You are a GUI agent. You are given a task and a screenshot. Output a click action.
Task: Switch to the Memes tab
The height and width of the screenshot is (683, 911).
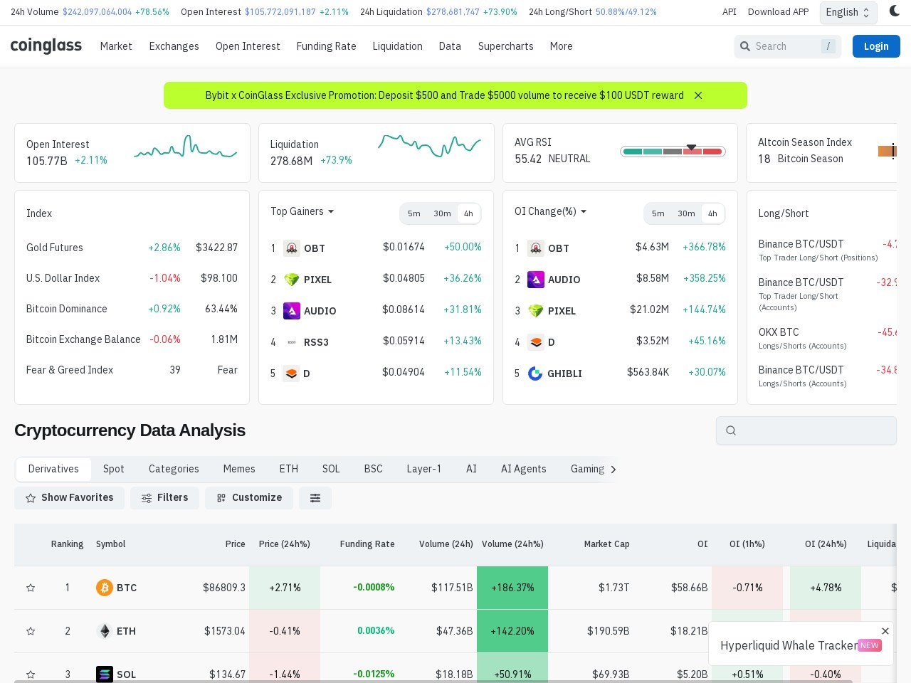coord(239,469)
